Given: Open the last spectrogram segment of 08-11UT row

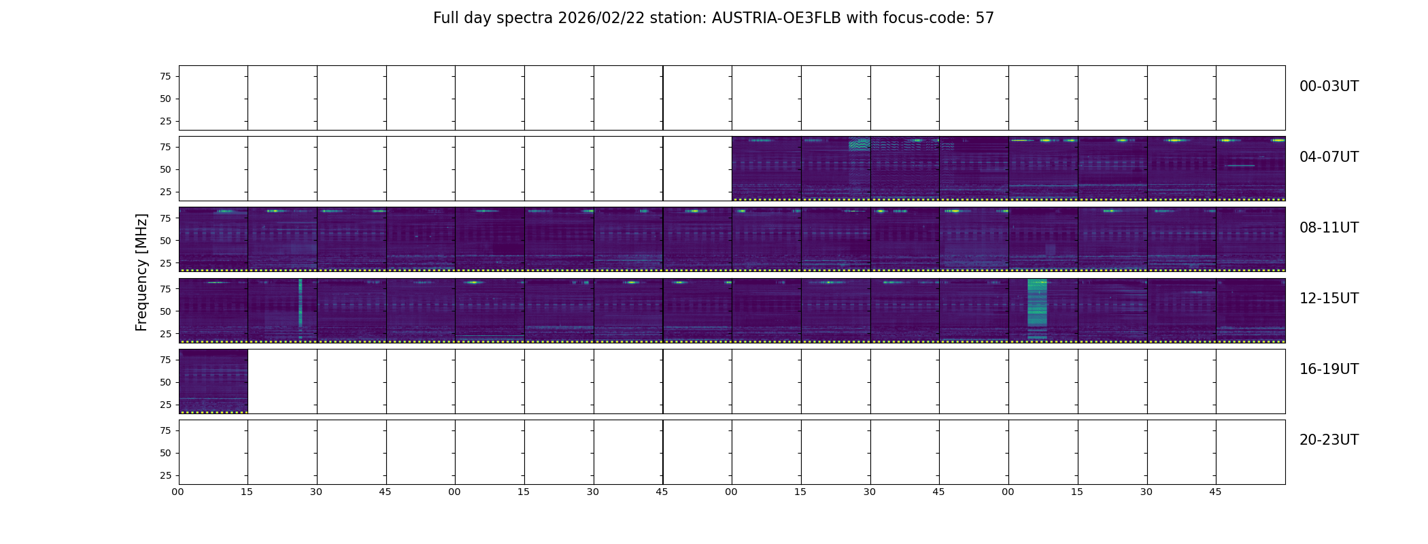Looking at the screenshot, I should click(1251, 239).
